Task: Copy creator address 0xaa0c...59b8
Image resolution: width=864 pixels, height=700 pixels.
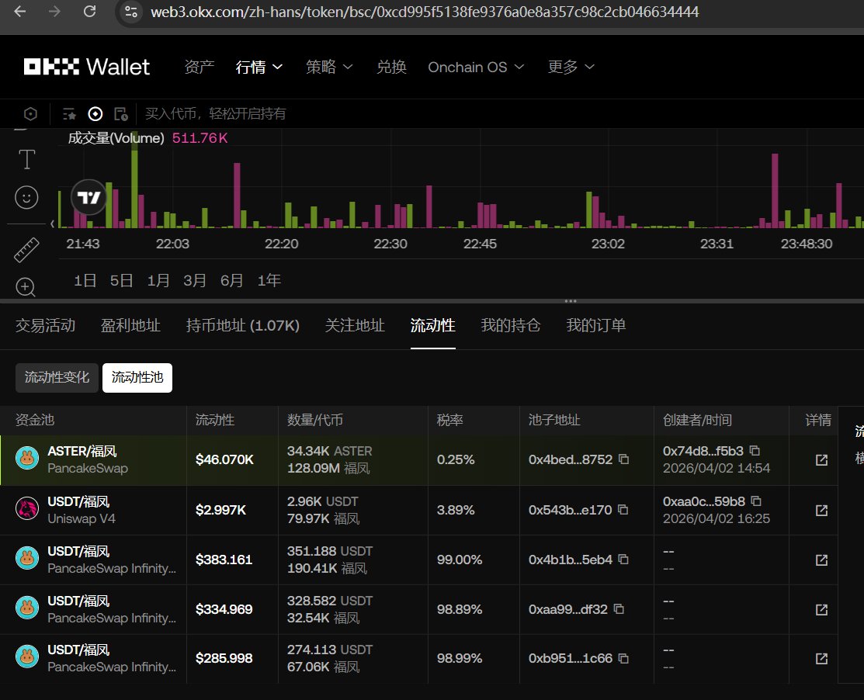Action: tap(757, 501)
